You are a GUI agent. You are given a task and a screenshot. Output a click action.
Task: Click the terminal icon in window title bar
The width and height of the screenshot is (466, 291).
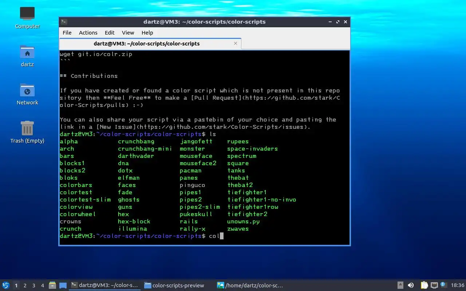(x=64, y=22)
